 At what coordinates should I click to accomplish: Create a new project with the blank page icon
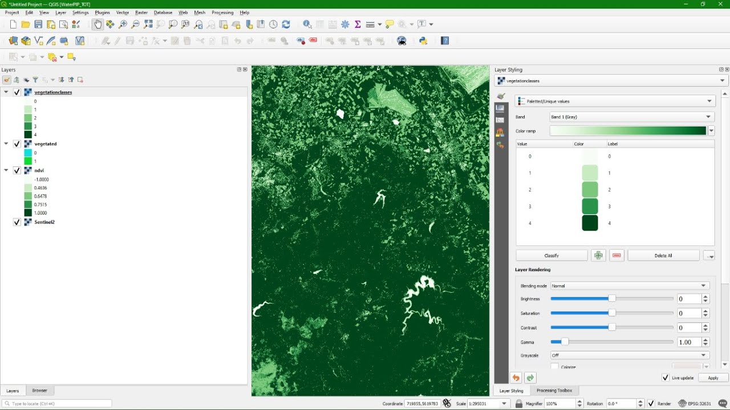(13, 24)
